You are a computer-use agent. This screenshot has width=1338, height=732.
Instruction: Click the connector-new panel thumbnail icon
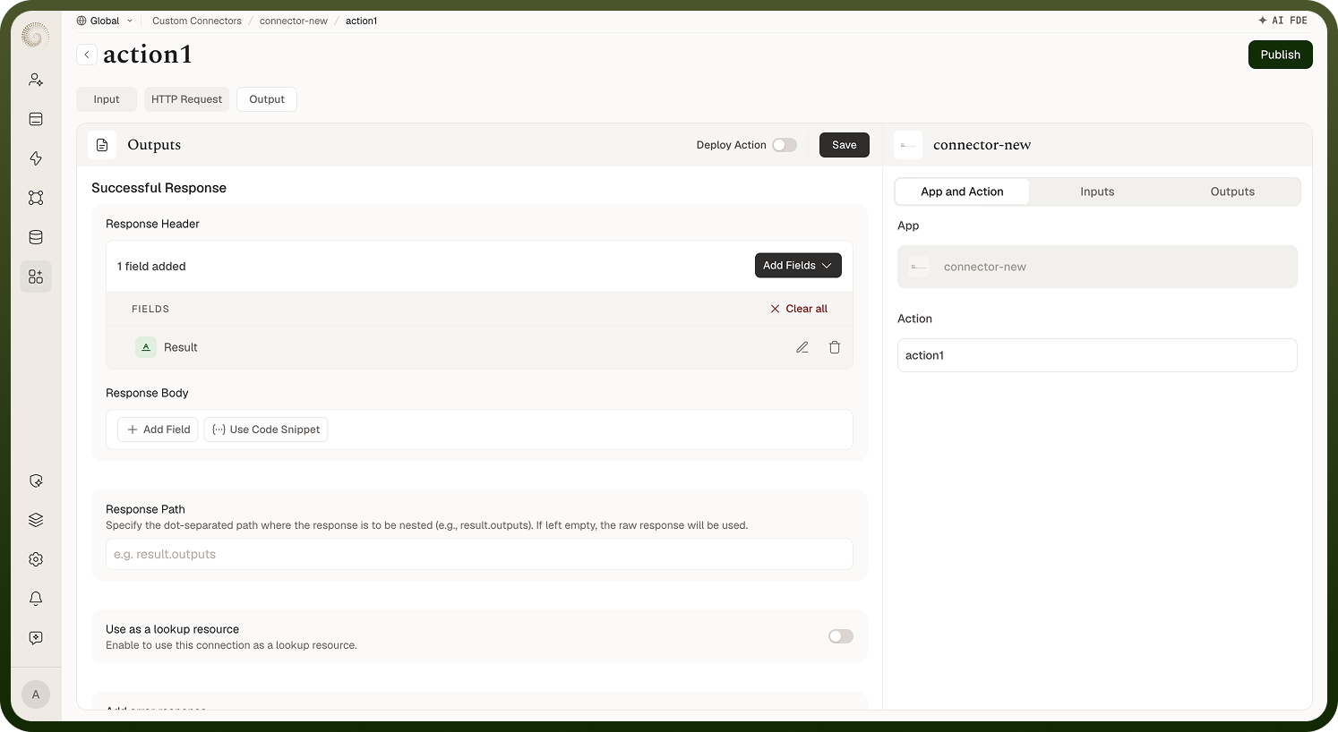coord(908,145)
